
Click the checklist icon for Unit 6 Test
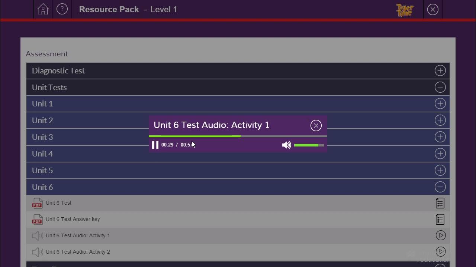(x=440, y=203)
